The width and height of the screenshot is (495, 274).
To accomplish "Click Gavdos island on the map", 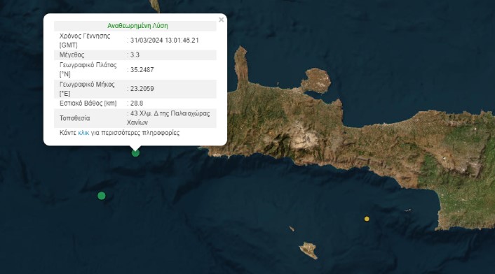I will (308, 250).
